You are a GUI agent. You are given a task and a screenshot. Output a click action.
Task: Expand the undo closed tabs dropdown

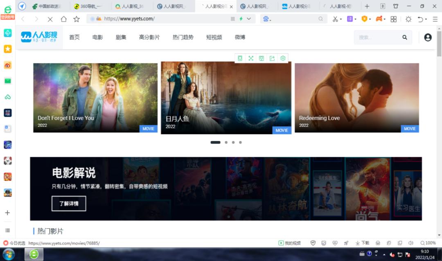pyautogui.click(x=426, y=19)
